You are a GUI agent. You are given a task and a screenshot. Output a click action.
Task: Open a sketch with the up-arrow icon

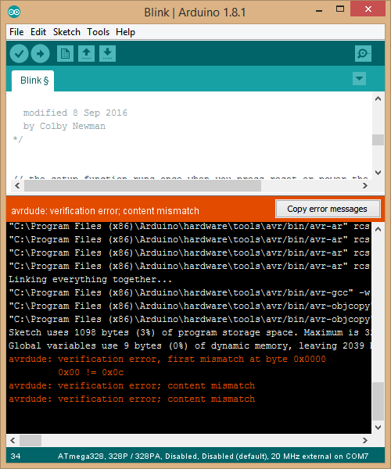tap(87, 54)
